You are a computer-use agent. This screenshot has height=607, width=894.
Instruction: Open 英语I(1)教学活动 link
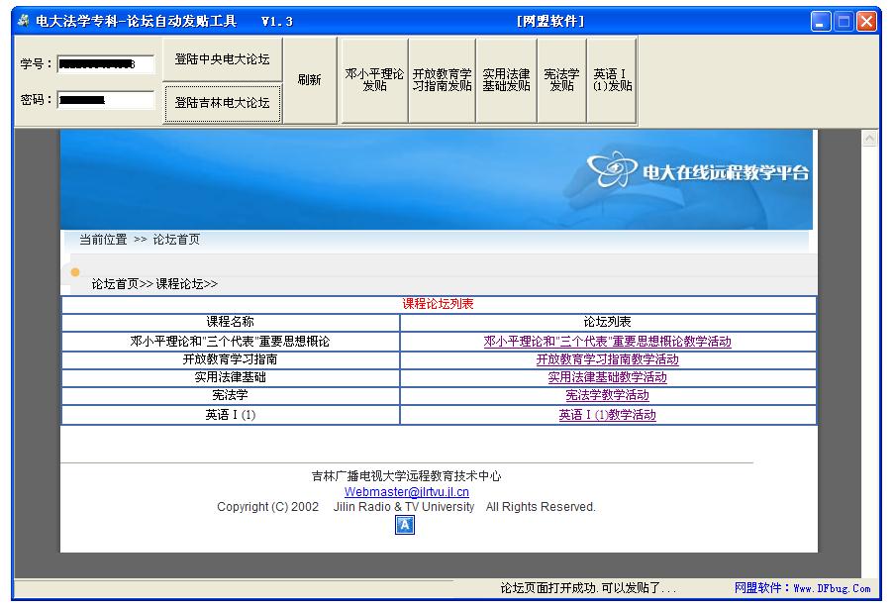click(607, 415)
